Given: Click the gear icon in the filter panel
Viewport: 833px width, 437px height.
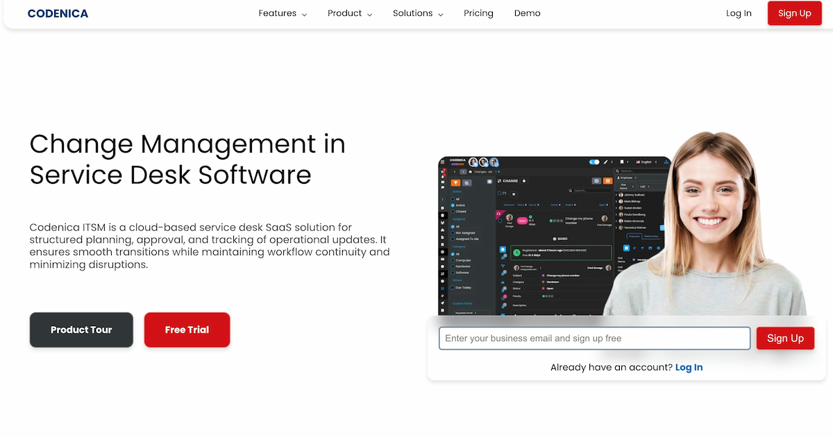Looking at the screenshot, I should tap(489, 181).
